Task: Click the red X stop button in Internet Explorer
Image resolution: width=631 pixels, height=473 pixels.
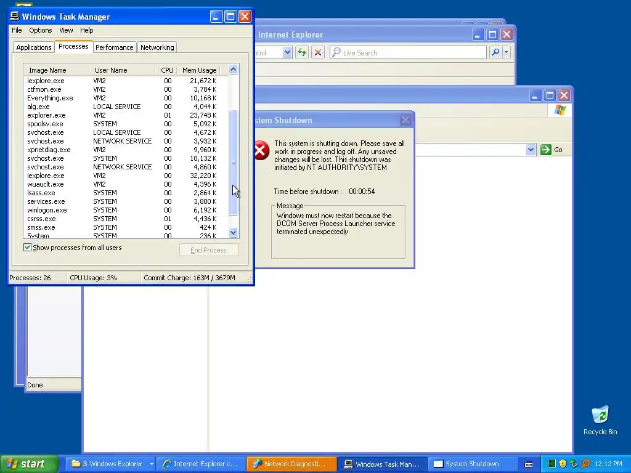Action: point(318,52)
